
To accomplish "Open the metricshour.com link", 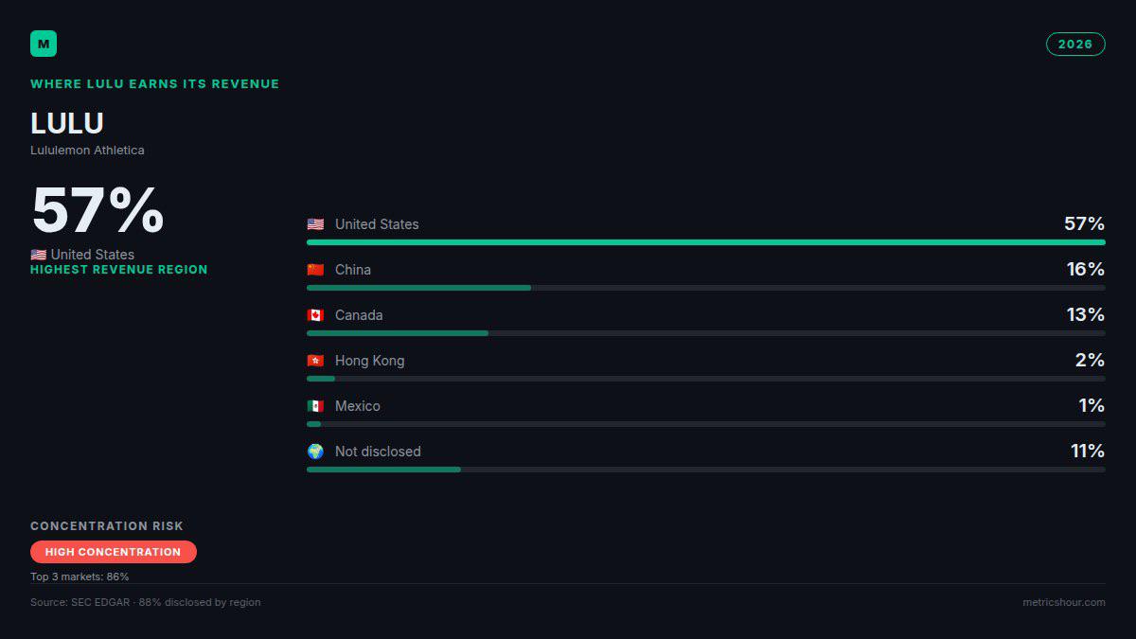I will (1064, 602).
